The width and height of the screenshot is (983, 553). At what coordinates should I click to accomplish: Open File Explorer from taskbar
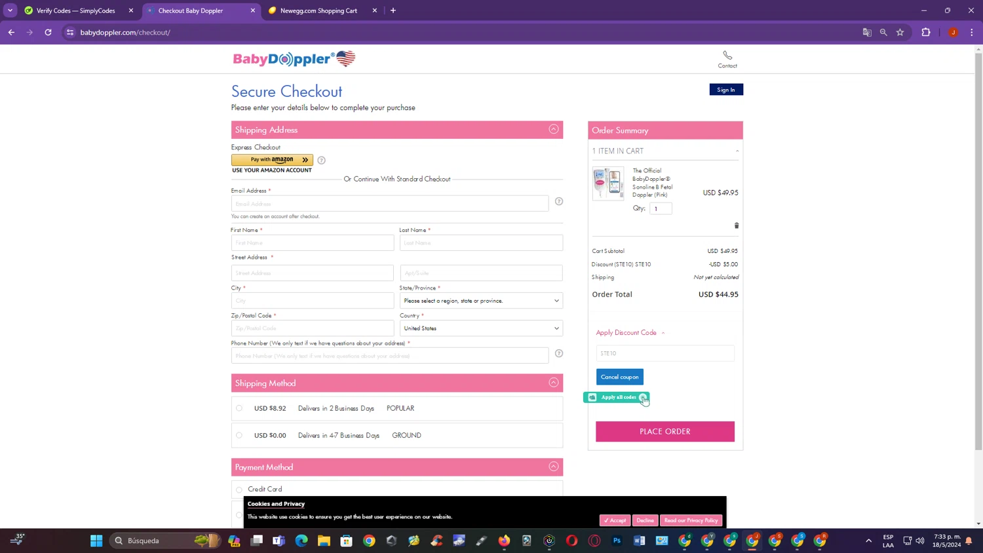coord(324,541)
